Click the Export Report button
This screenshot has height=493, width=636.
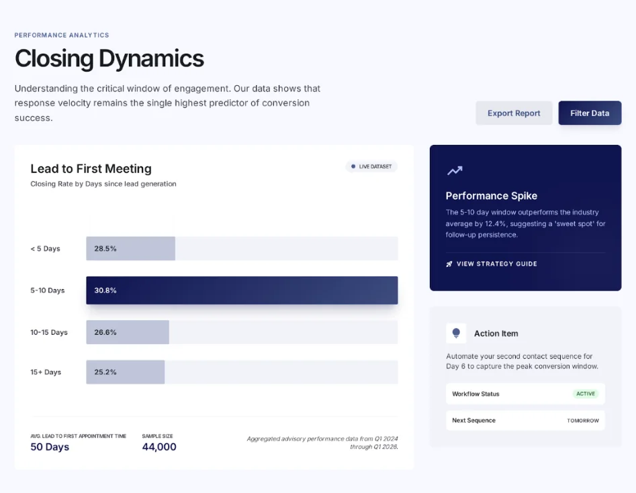click(x=514, y=113)
